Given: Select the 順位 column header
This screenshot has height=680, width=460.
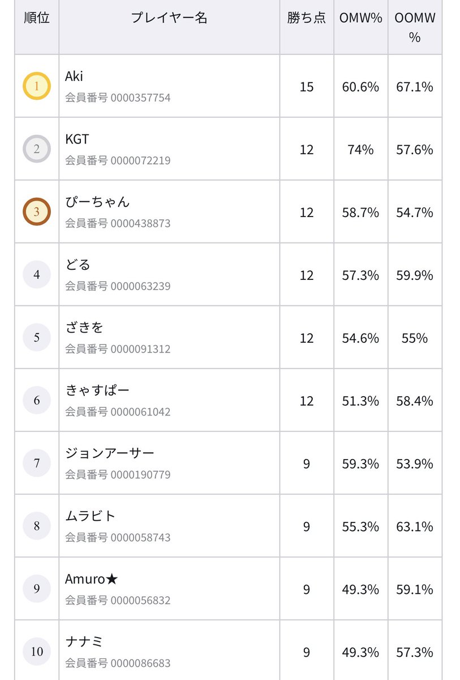Looking at the screenshot, I should 37,18.
